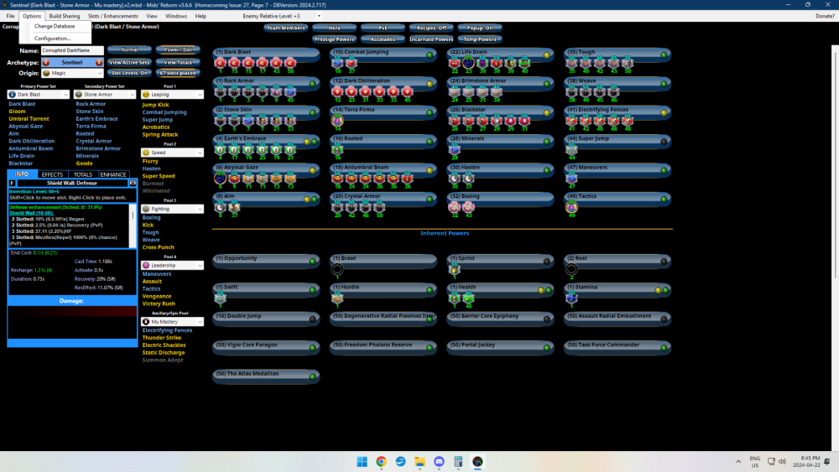The height and width of the screenshot is (472, 839).
Task: Toggle the Recipes: Off button
Action: click(431, 28)
